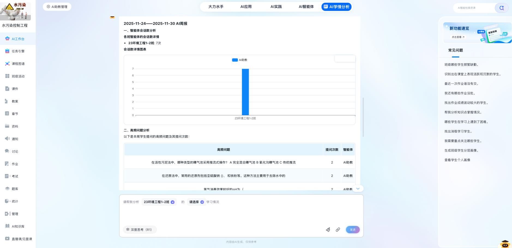Toggle the AI助教 legend in chart
Viewport: 512px width, 248px height.
pyautogui.click(x=240, y=60)
